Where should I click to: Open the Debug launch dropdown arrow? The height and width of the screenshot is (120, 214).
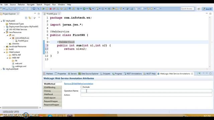pyautogui.click(x=81, y=9)
